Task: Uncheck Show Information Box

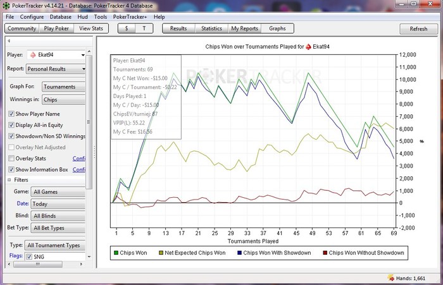Action: 11,169
